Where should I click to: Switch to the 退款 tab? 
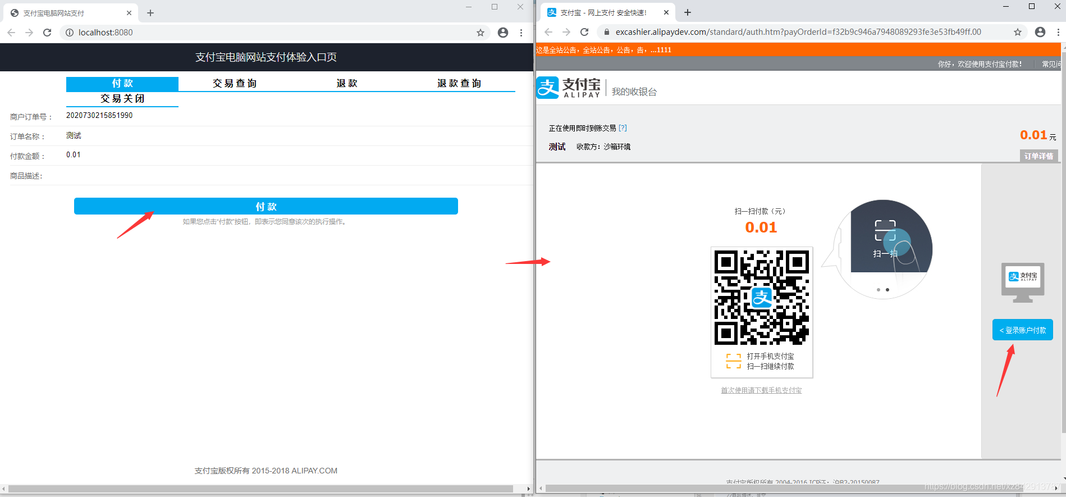click(347, 84)
